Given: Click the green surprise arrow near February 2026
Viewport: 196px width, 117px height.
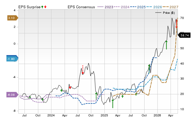Looking at the screenshot, I should click(x=166, y=45).
